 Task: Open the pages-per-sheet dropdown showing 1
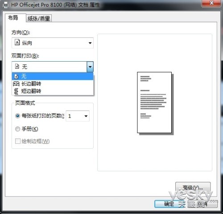(78, 116)
